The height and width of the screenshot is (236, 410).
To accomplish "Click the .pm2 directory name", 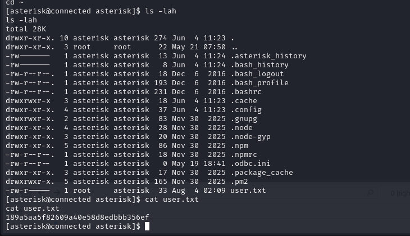I will pos(239,182).
